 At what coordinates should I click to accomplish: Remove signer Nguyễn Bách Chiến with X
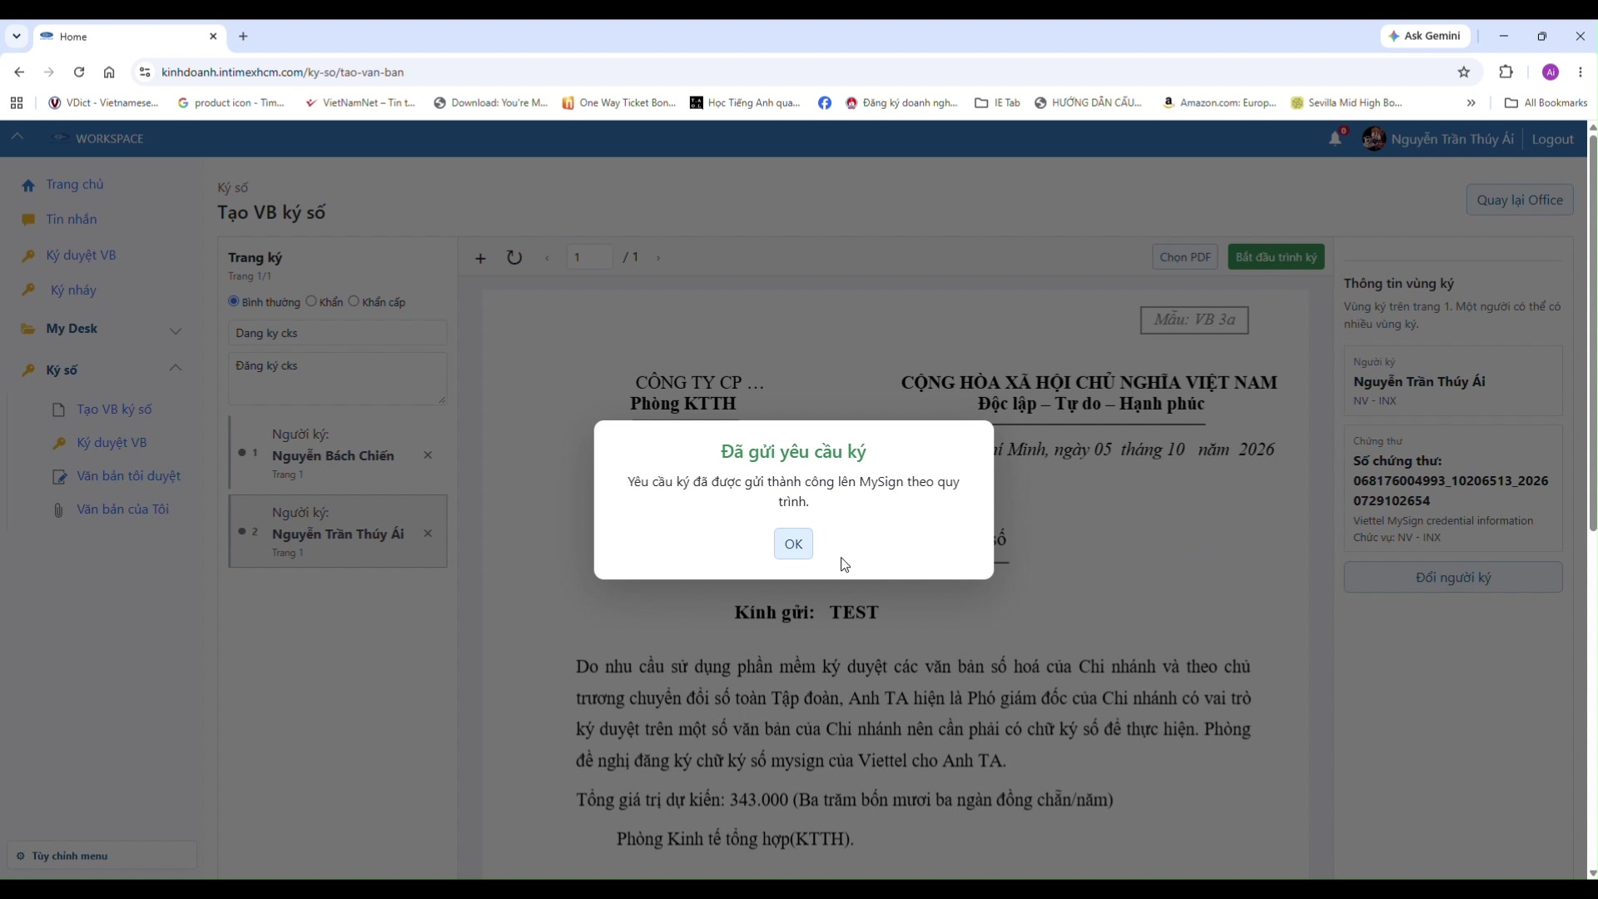point(428,455)
